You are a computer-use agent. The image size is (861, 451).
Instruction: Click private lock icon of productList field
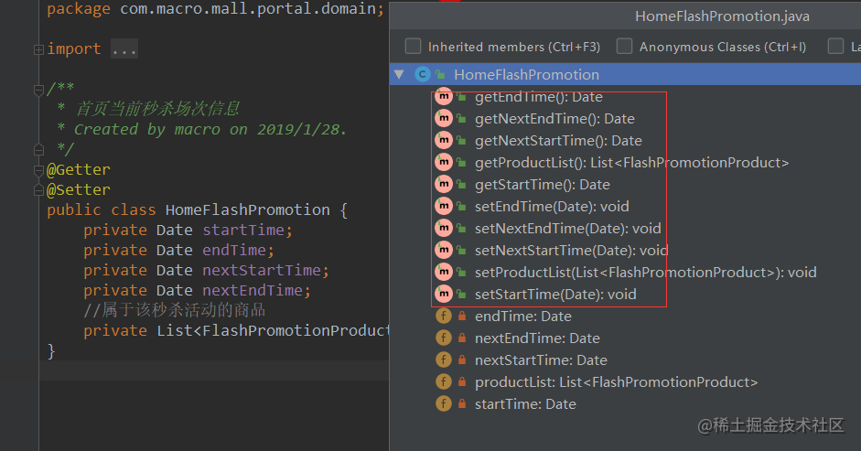coord(462,381)
